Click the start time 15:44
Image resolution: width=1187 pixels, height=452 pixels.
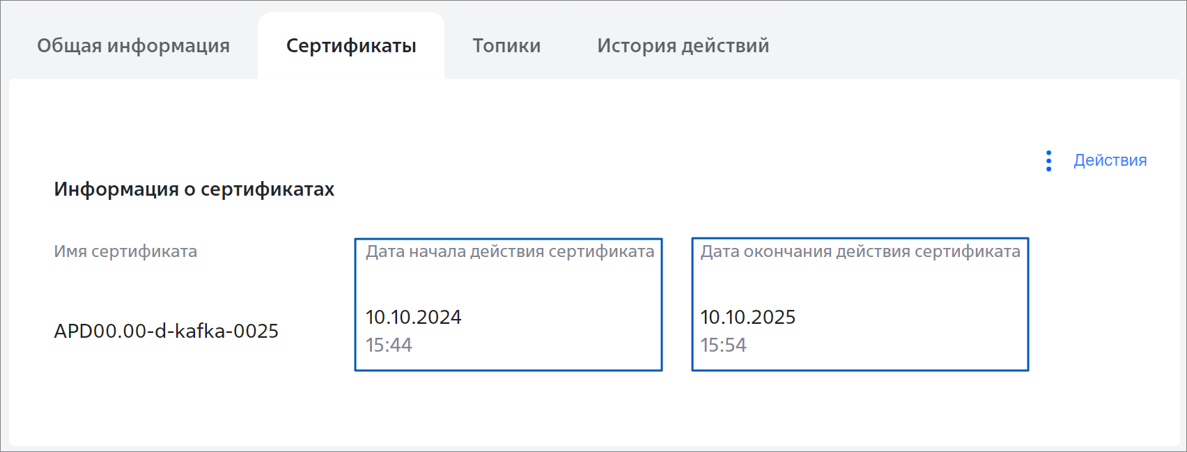[x=389, y=345]
